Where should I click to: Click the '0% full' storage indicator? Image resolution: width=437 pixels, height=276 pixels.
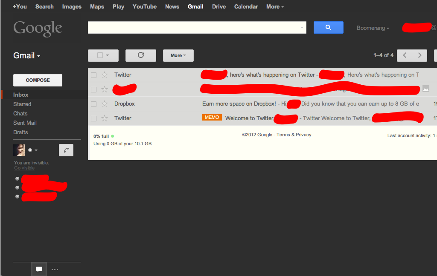coord(101,136)
